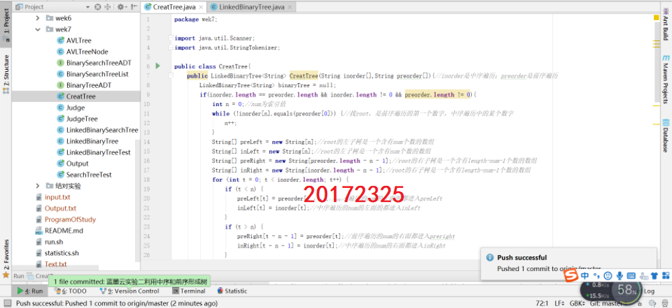Switch to the LinkedBinaryTree.java editor tab
Viewport: 672px width, 308px height.
pos(251,7)
